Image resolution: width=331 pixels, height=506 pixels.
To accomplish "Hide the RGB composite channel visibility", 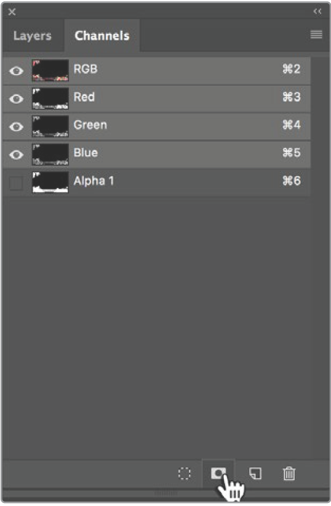I will click(16, 71).
